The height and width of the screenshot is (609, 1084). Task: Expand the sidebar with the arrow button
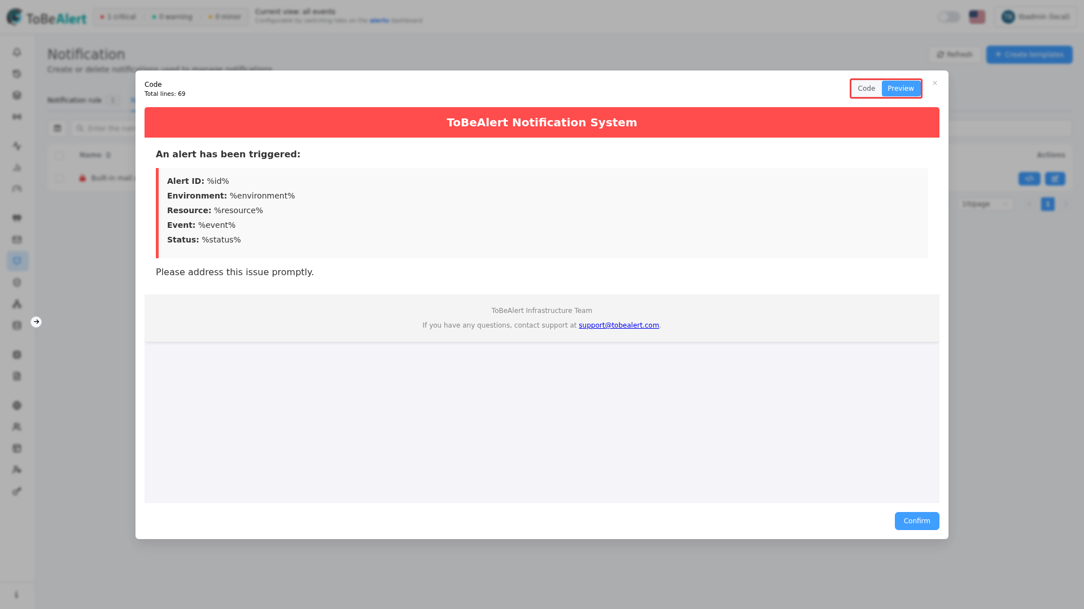coord(36,322)
